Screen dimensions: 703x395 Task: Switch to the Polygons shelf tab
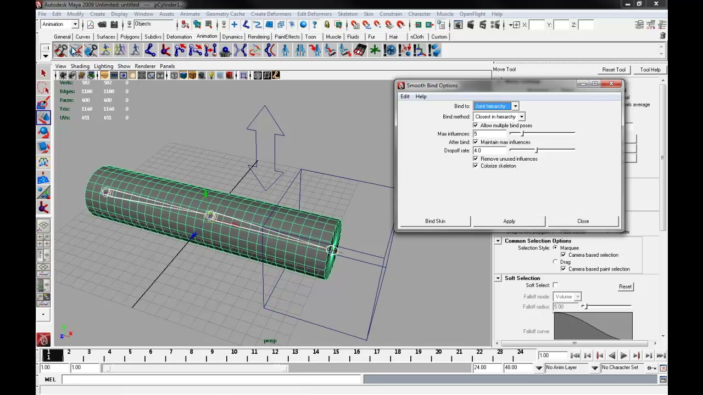coord(130,37)
